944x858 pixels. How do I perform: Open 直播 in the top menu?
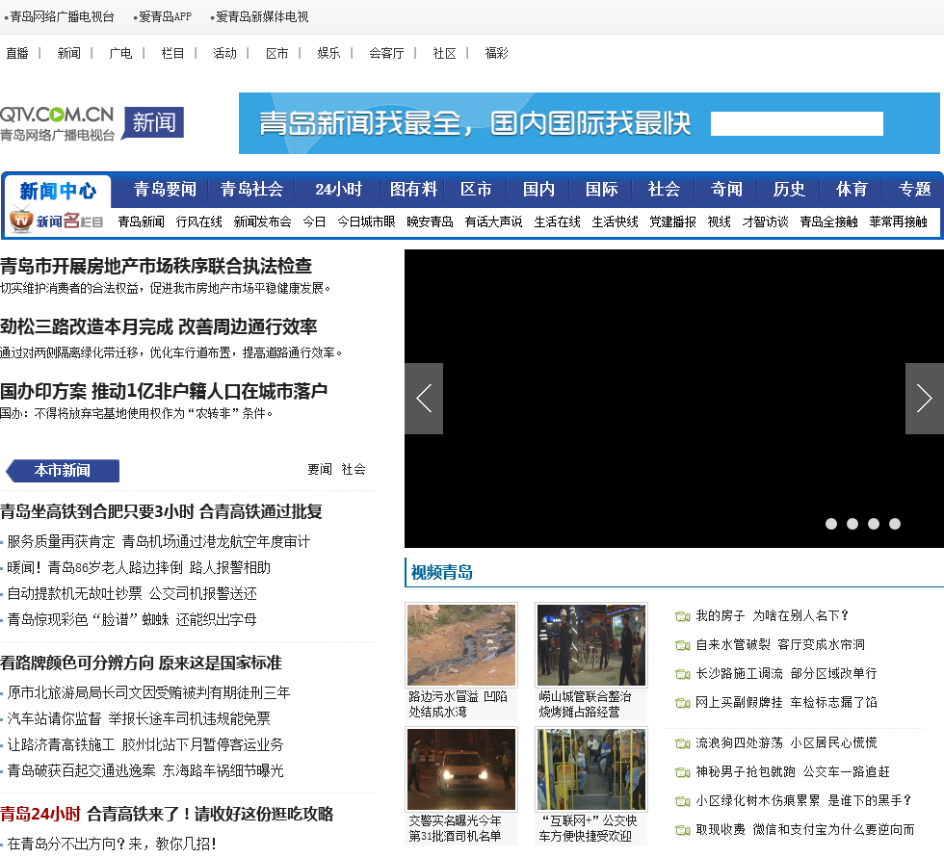point(17,54)
